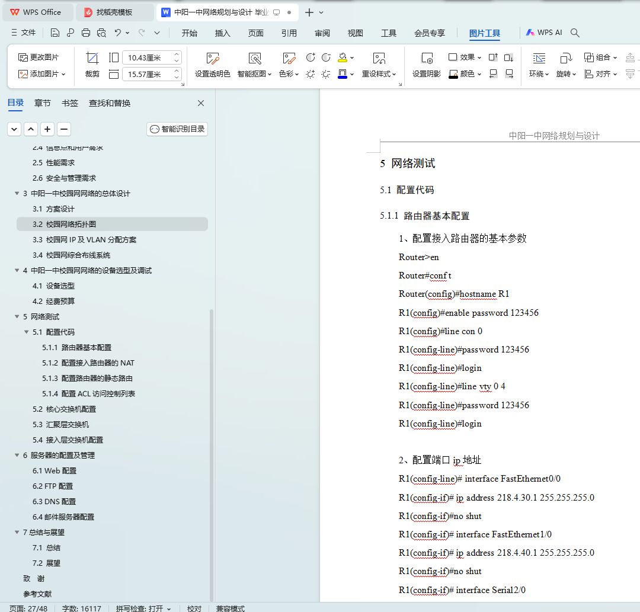Nudge shadow left icon
Viewport: 640px width, 612px height.
pos(493,74)
